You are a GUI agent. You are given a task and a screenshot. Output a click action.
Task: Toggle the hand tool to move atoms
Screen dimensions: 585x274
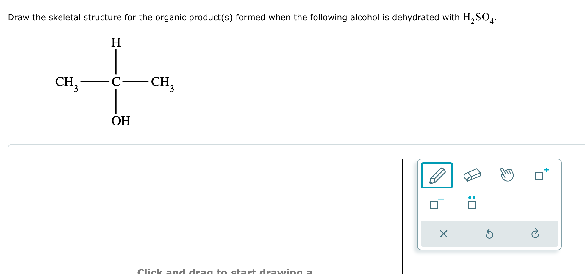pos(507,174)
